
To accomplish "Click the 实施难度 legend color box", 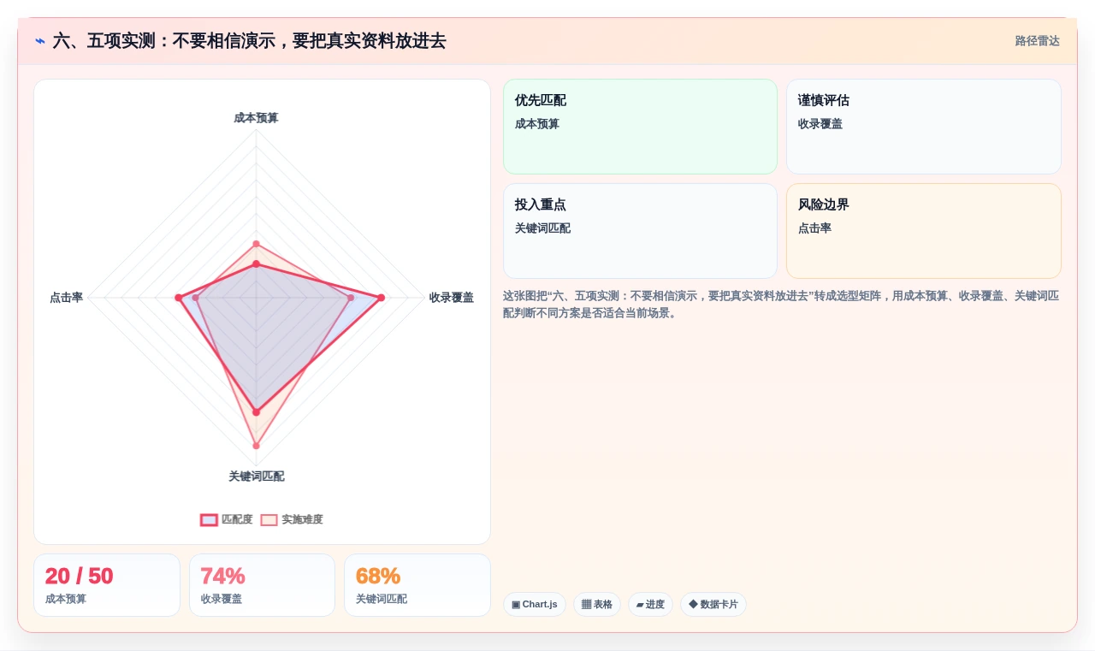I will (269, 519).
